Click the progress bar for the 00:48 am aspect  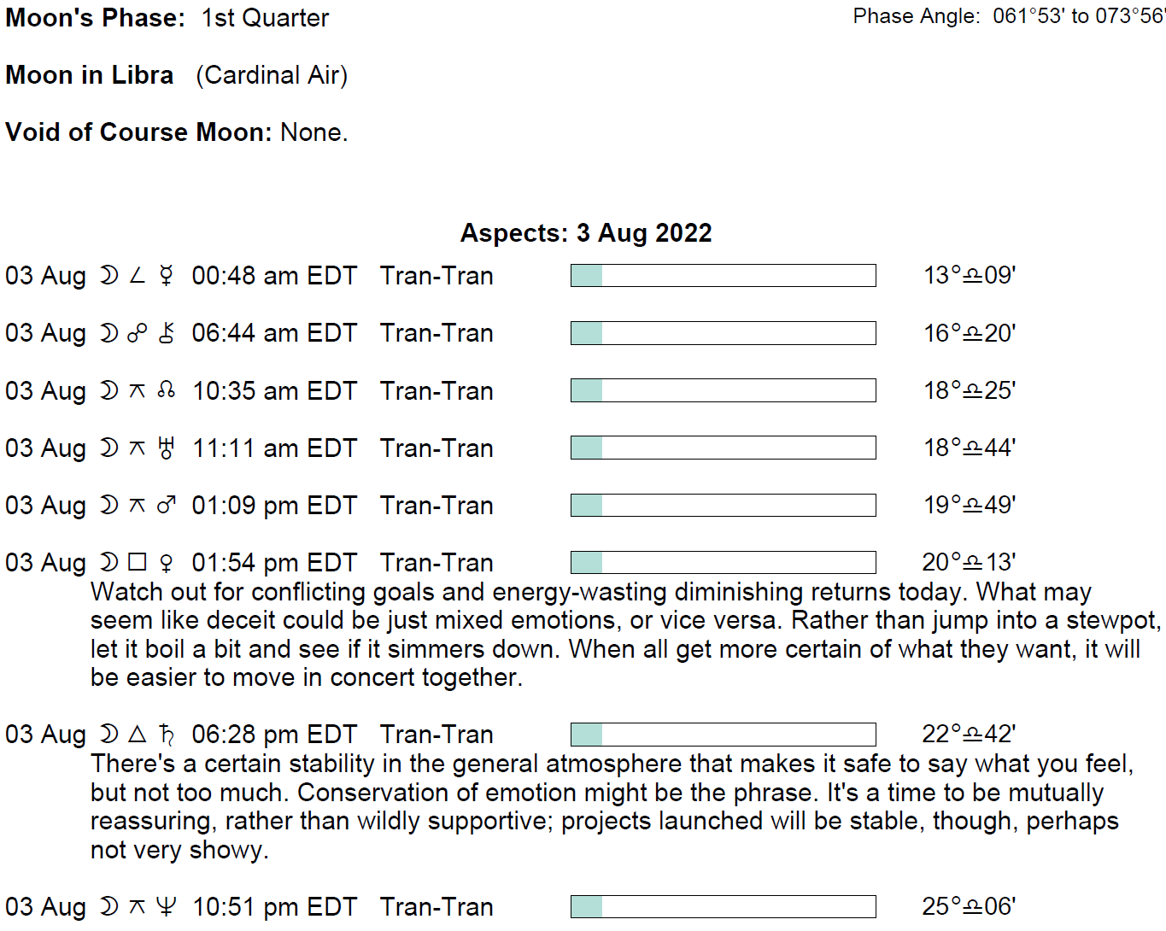click(x=723, y=275)
